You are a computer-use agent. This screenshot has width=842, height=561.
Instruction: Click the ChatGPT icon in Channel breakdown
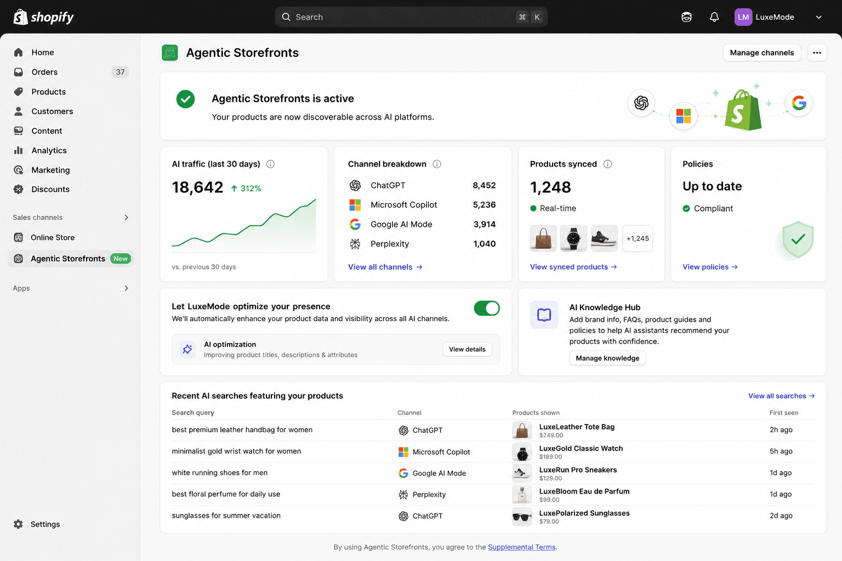[x=355, y=185]
